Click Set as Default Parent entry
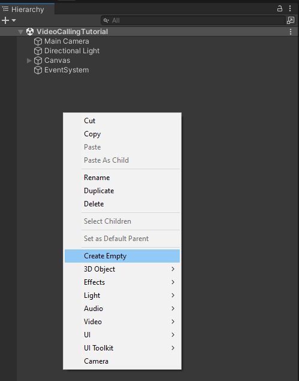Image resolution: width=299 pixels, height=381 pixels. click(x=122, y=239)
